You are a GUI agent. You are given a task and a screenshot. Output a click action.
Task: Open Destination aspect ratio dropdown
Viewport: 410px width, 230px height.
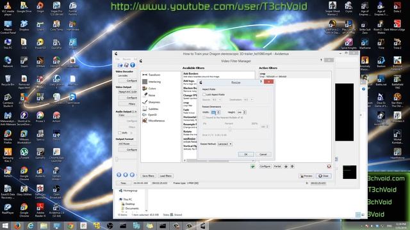(249, 100)
